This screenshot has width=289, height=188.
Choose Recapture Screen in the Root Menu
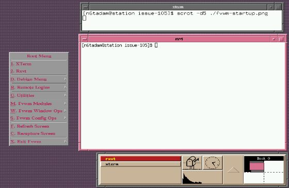(39, 133)
